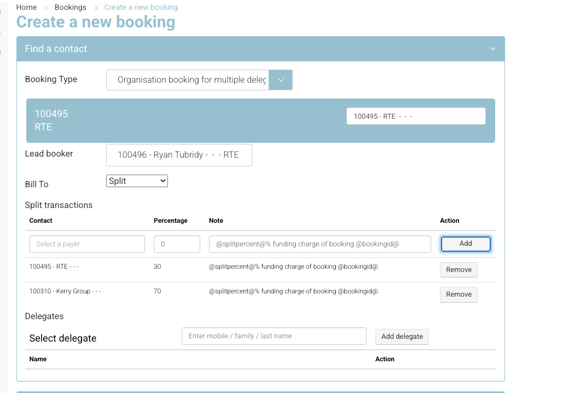Click the Percentage input box
Viewport: 580px width, 393px height.
(x=177, y=244)
